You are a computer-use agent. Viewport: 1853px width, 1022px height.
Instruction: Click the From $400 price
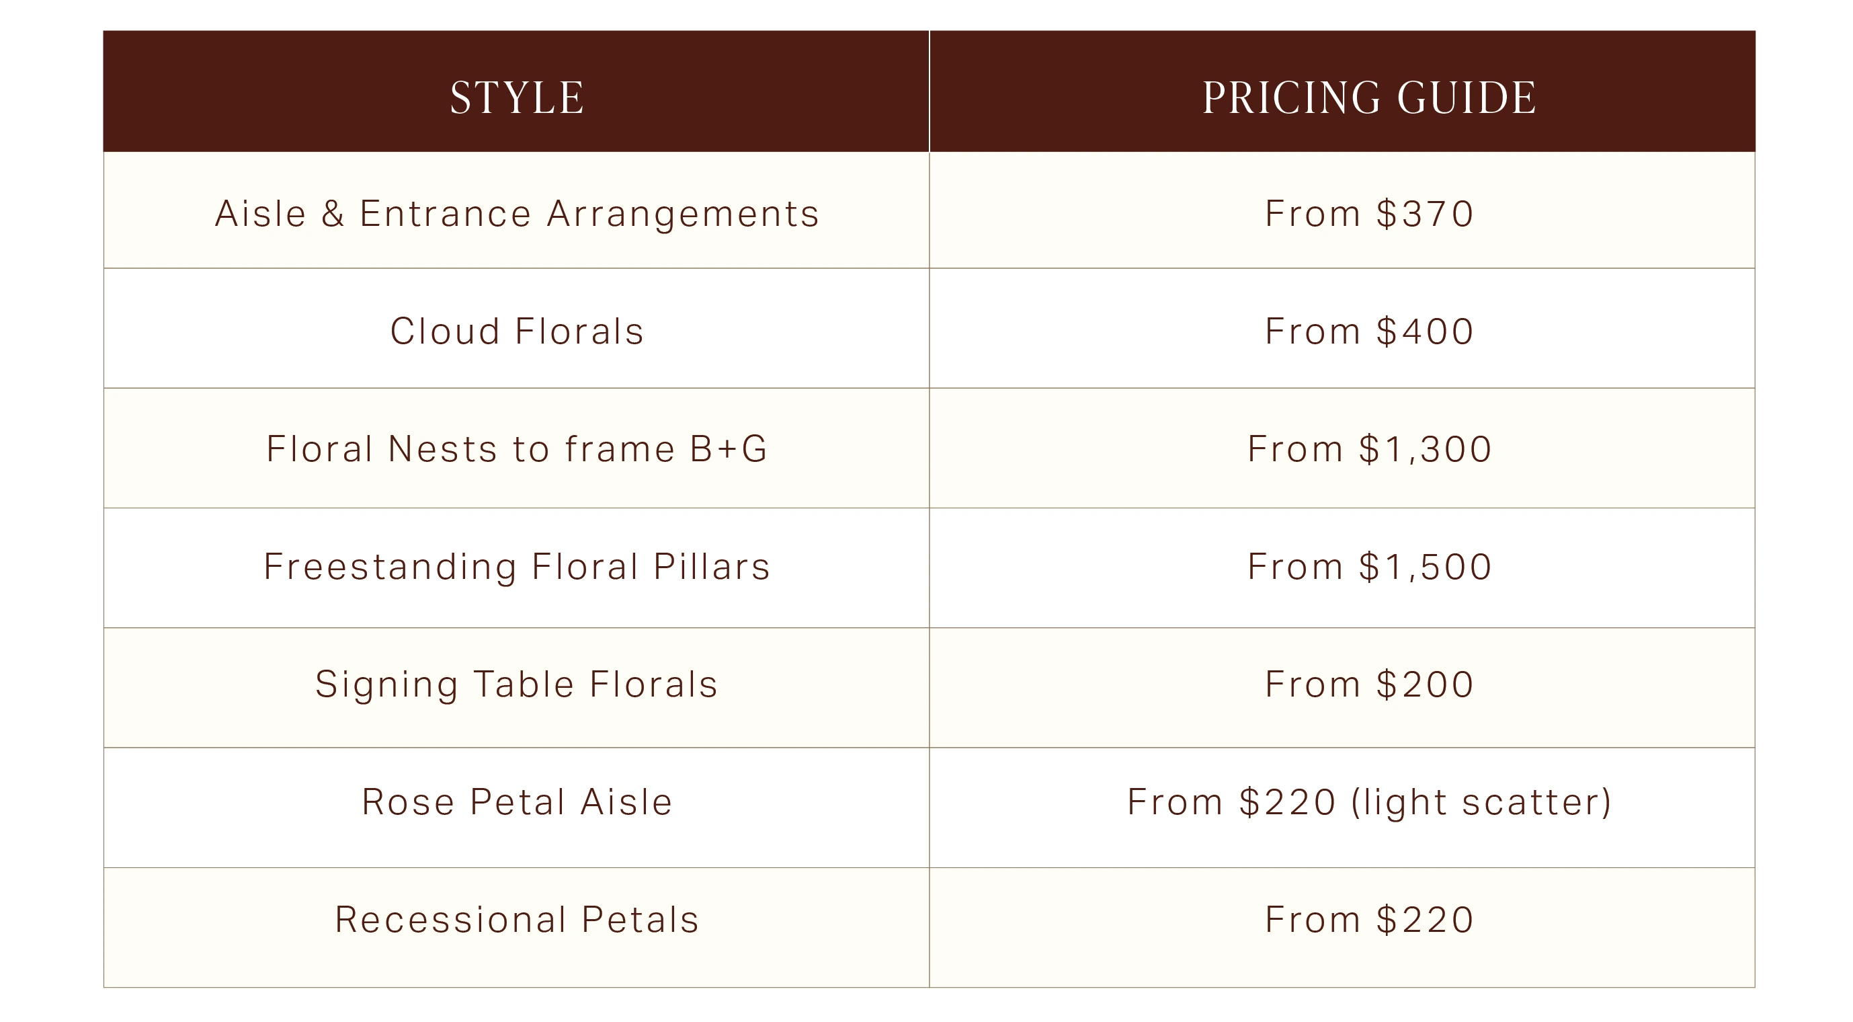[1369, 331]
